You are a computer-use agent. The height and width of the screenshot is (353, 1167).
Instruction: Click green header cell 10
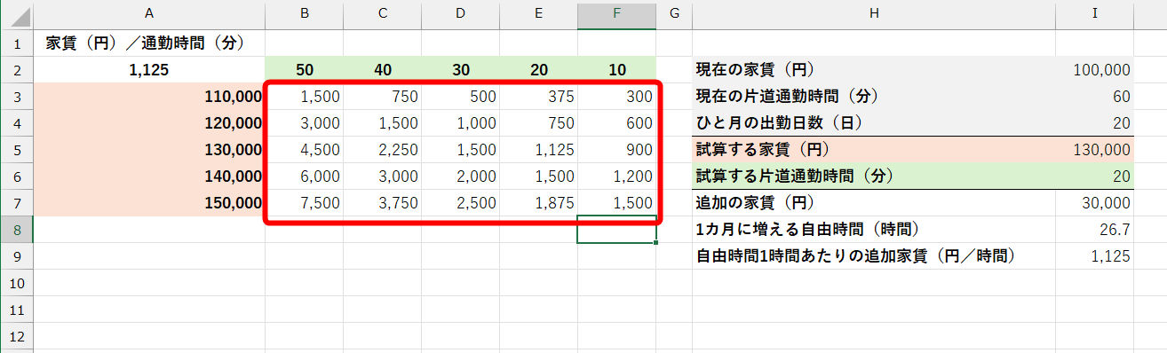coord(616,69)
